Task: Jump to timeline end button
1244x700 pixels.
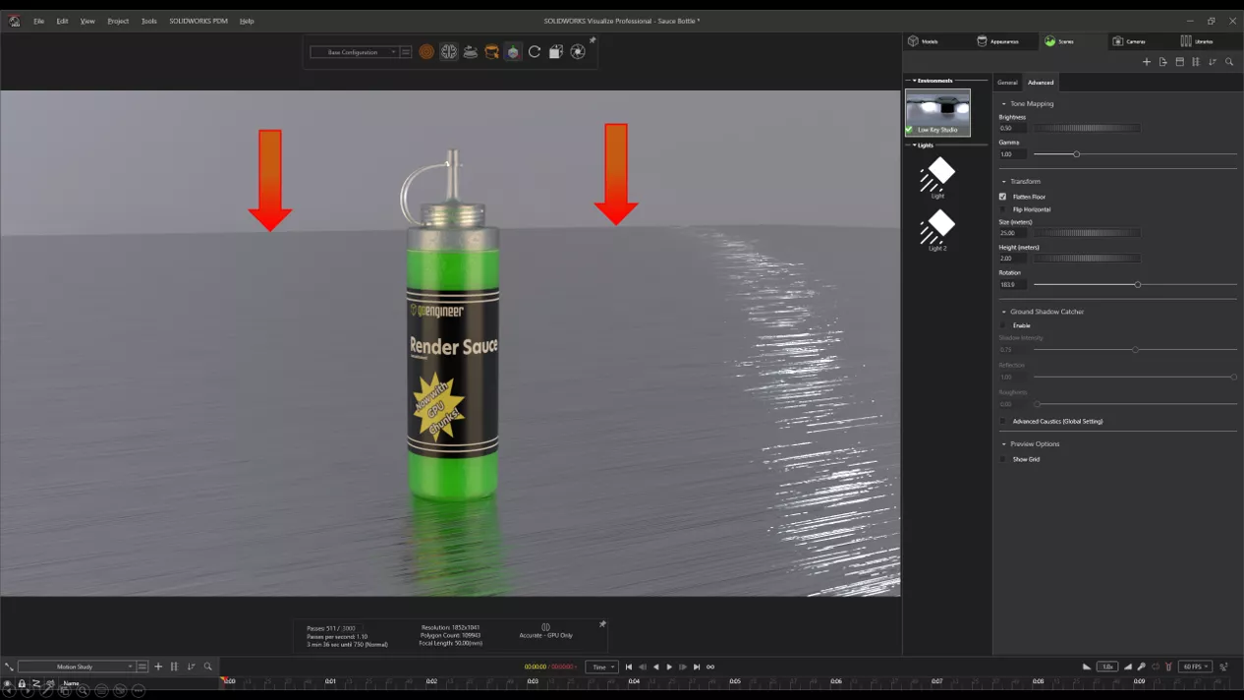Action: 697,667
